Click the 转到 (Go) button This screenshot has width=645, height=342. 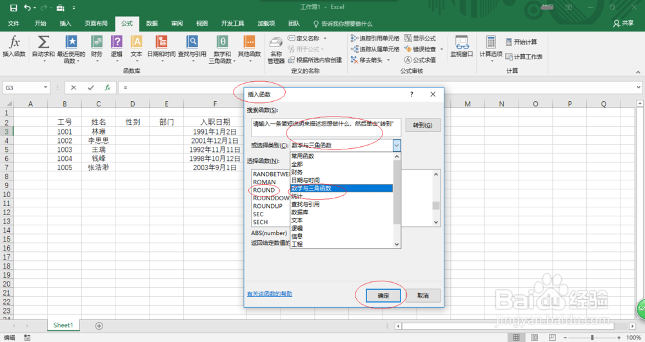tap(423, 125)
